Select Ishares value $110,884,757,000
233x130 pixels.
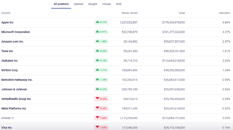point(173,118)
